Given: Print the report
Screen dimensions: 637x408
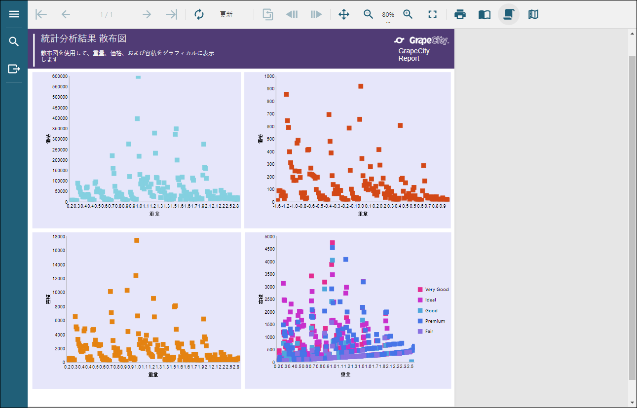Looking at the screenshot, I should pyautogui.click(x=460, y=14).
